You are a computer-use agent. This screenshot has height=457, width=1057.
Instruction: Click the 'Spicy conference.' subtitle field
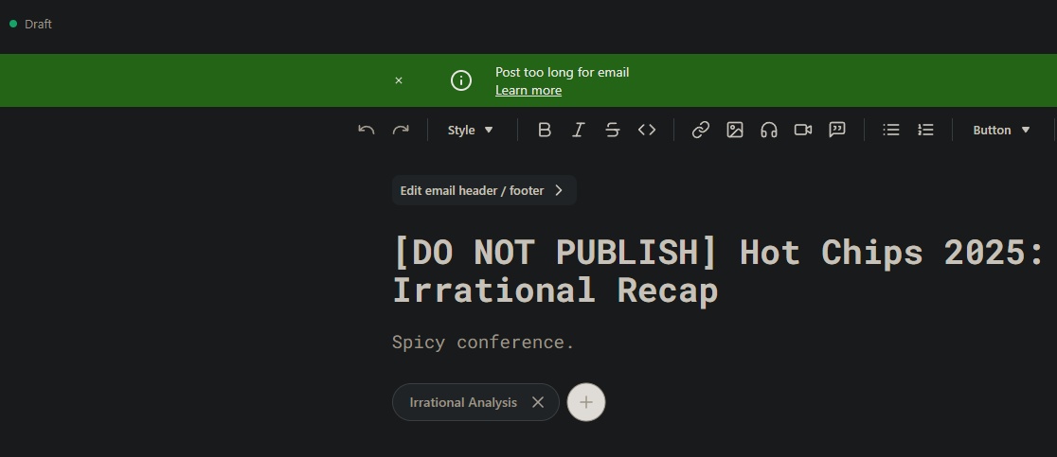(x=483, y=342)
